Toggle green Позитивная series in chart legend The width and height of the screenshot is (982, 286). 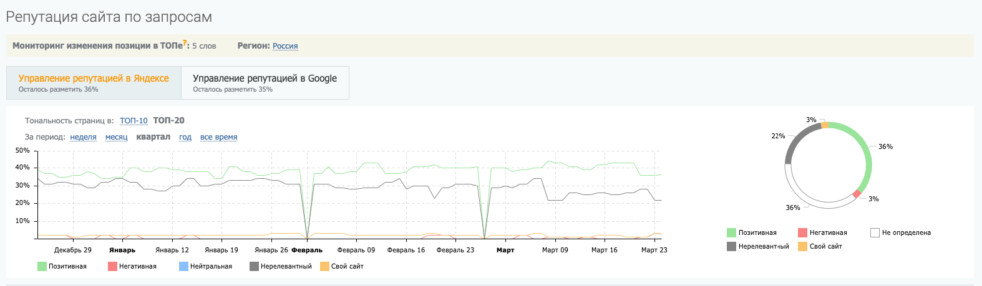[42, 267]
